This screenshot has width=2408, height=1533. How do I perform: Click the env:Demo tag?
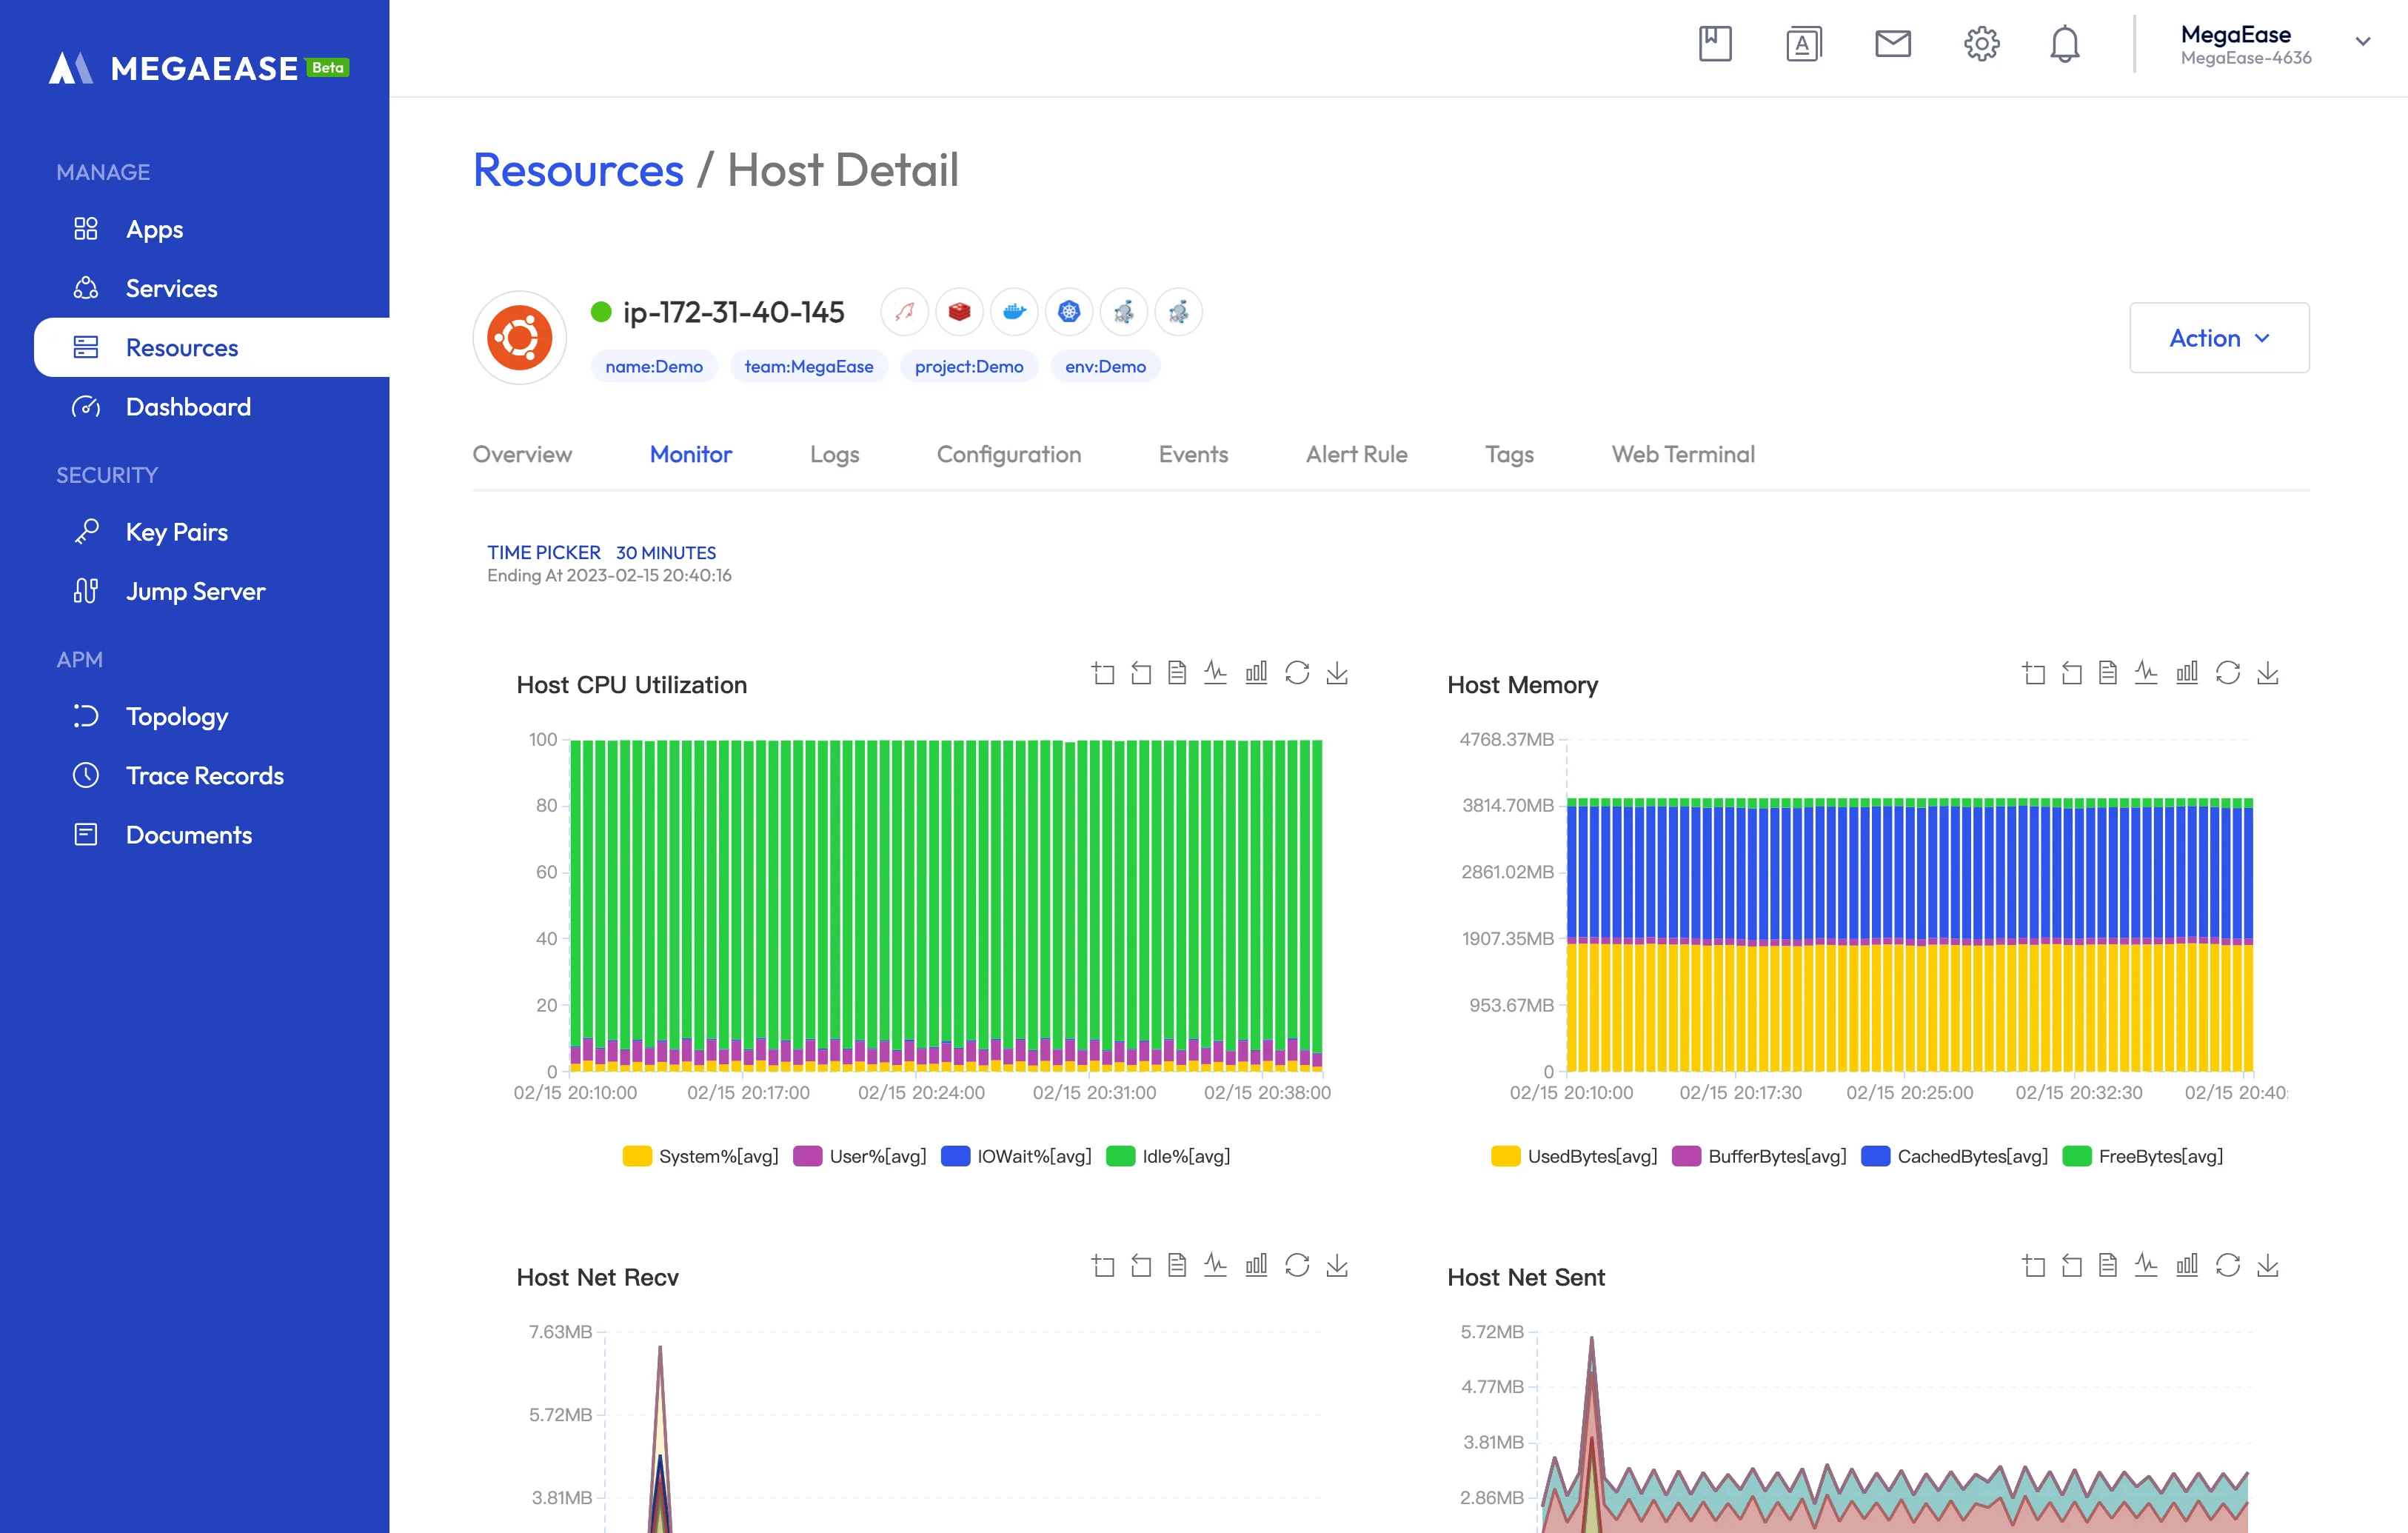coord(1105,366)
